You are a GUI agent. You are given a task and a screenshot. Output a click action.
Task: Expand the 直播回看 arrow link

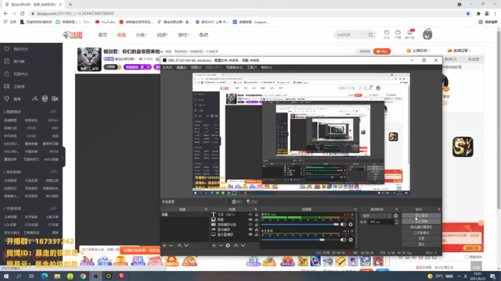[460, 50]
